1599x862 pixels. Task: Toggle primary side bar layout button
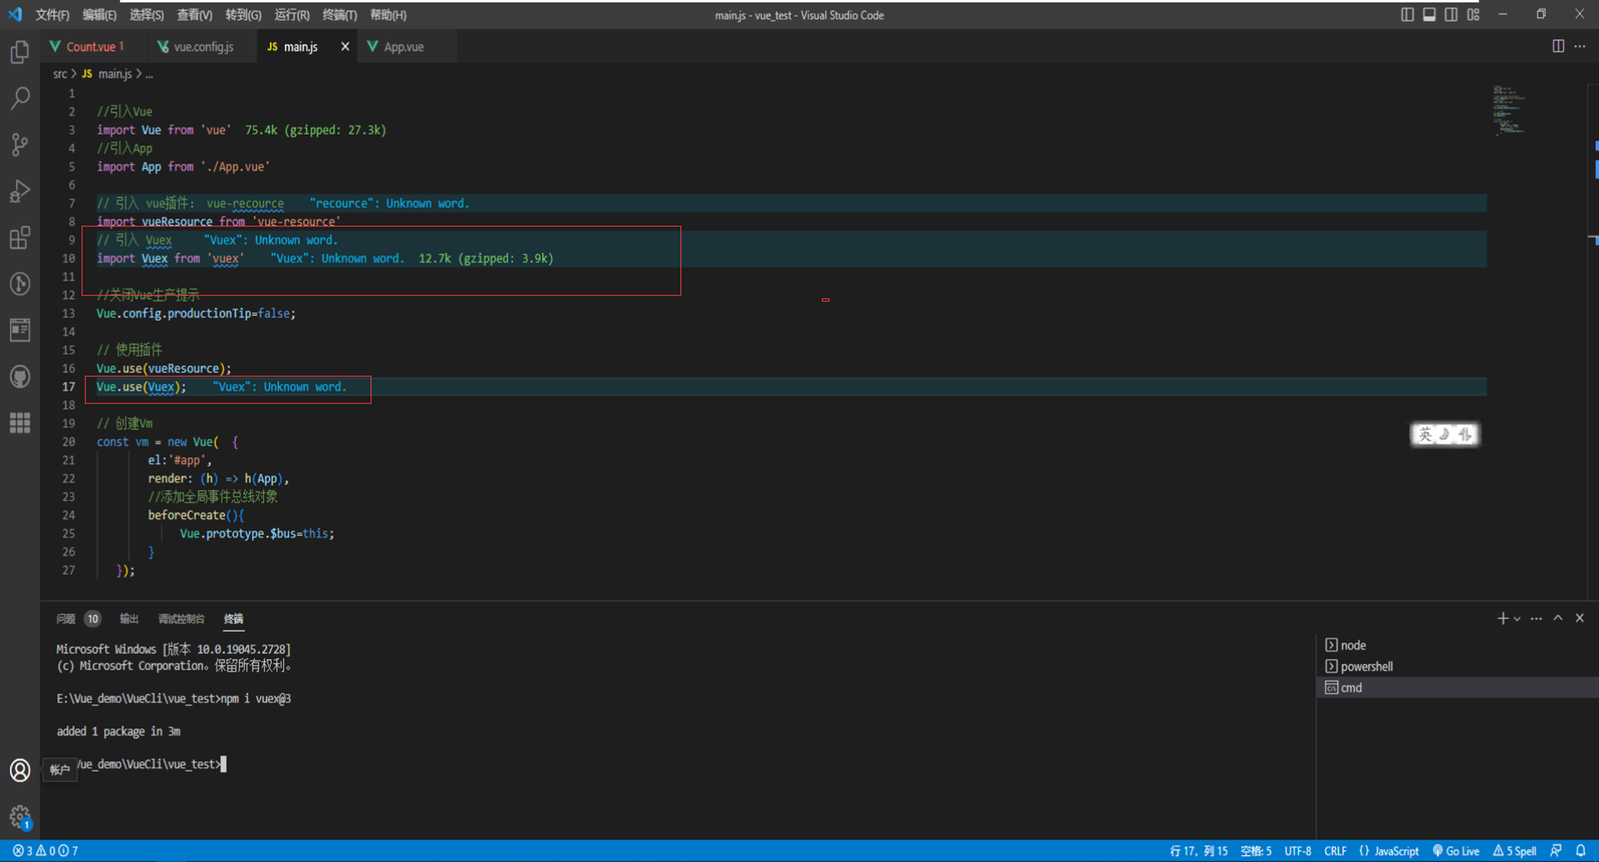tap(1407, 15)
